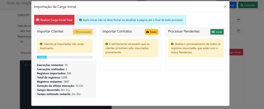Click the info icon in the blue notice

[80, 20]
